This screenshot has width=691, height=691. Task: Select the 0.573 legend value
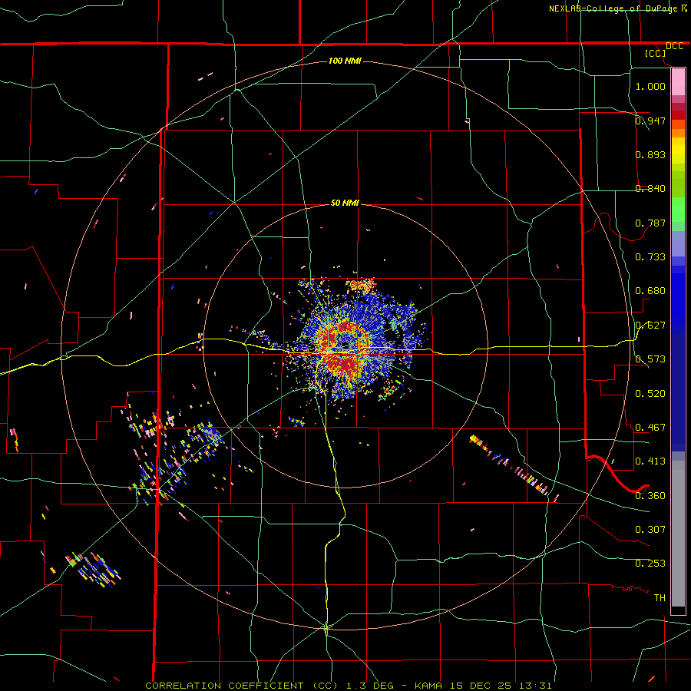tap(650, 359)
